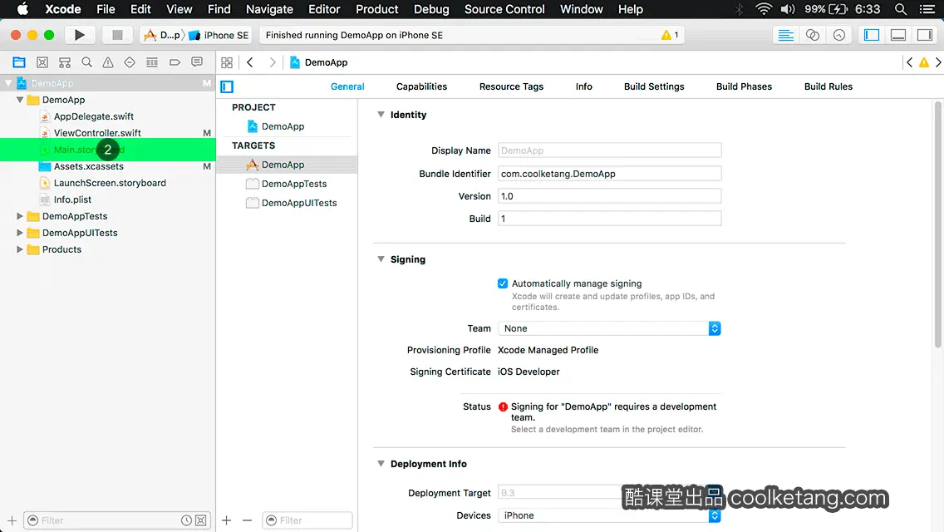
Task: Show recently modified files filter
Action: click(187, 520)
